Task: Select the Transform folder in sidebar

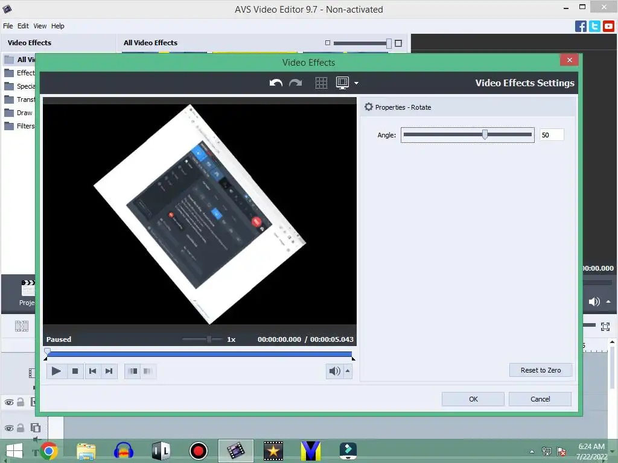Action: coord(19,99)
